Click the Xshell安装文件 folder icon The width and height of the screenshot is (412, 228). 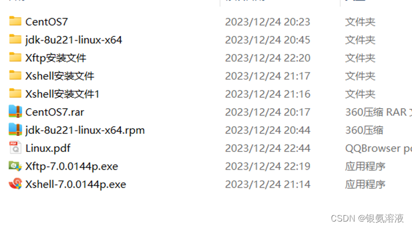pyautogui.click(x=15, y=75)
